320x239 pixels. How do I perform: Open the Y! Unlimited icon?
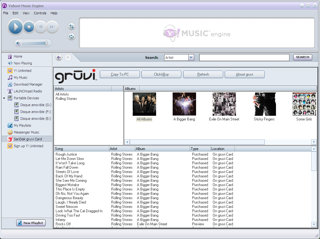click(x=10, y=71)
